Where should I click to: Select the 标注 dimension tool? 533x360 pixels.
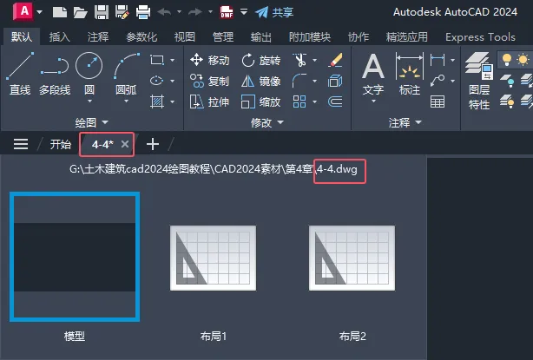[x=410, y=74]
